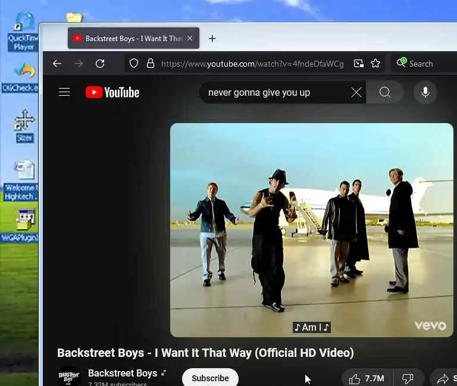Submit search with magnifier button

[x=385, y=92]
